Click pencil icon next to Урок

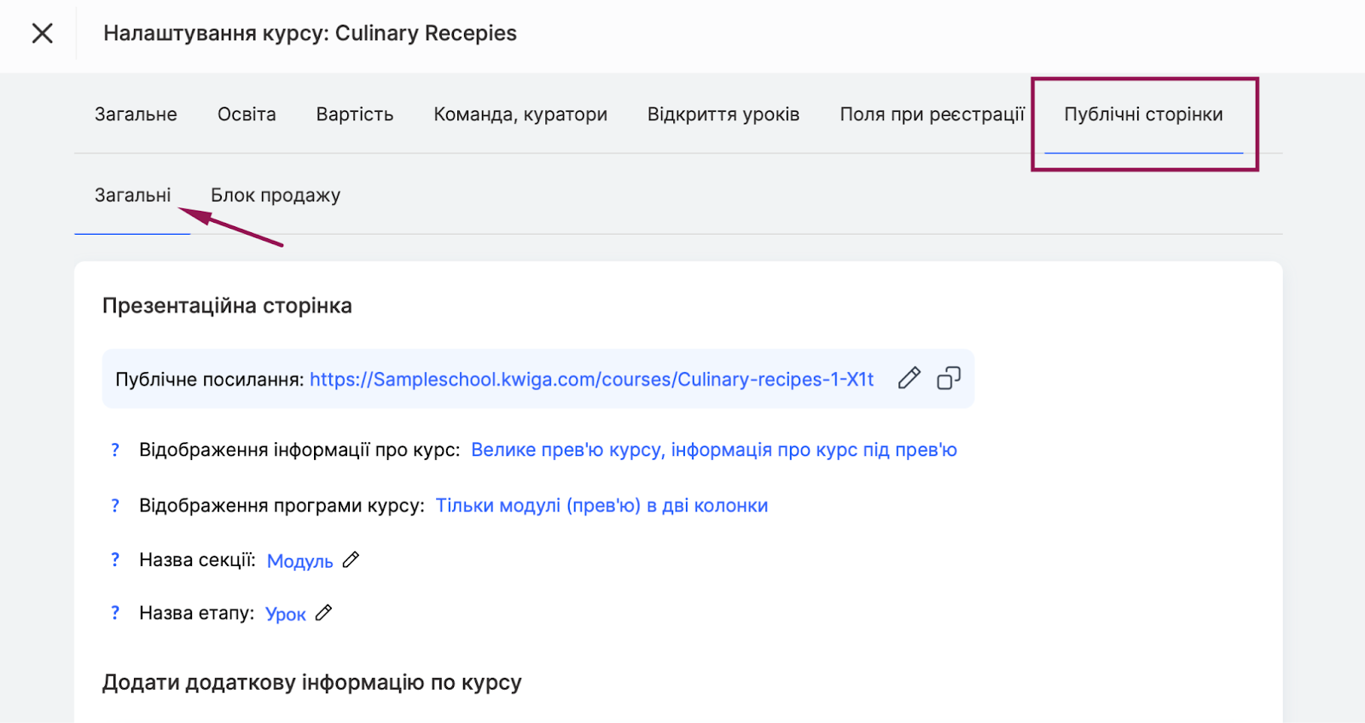tap(323, 613)
